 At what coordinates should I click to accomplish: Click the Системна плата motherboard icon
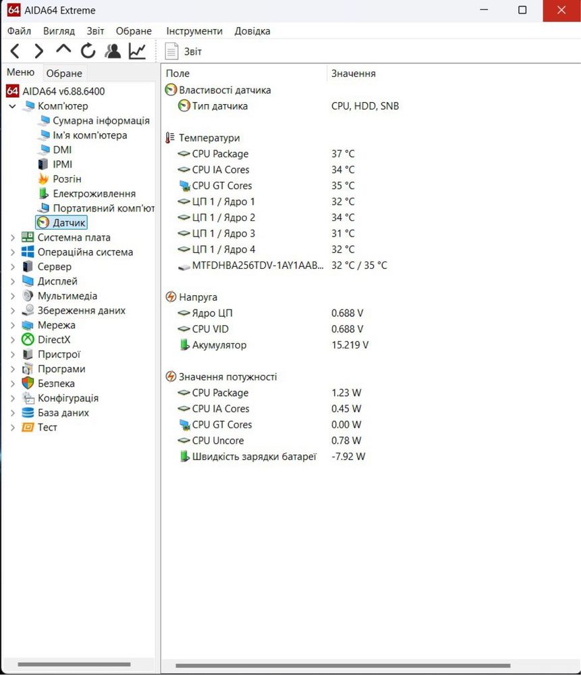coord(28,237)
